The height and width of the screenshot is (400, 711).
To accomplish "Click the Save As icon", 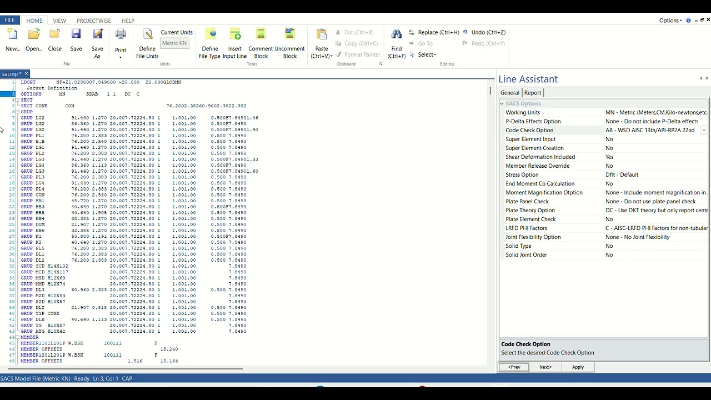I will pos(97,34).
